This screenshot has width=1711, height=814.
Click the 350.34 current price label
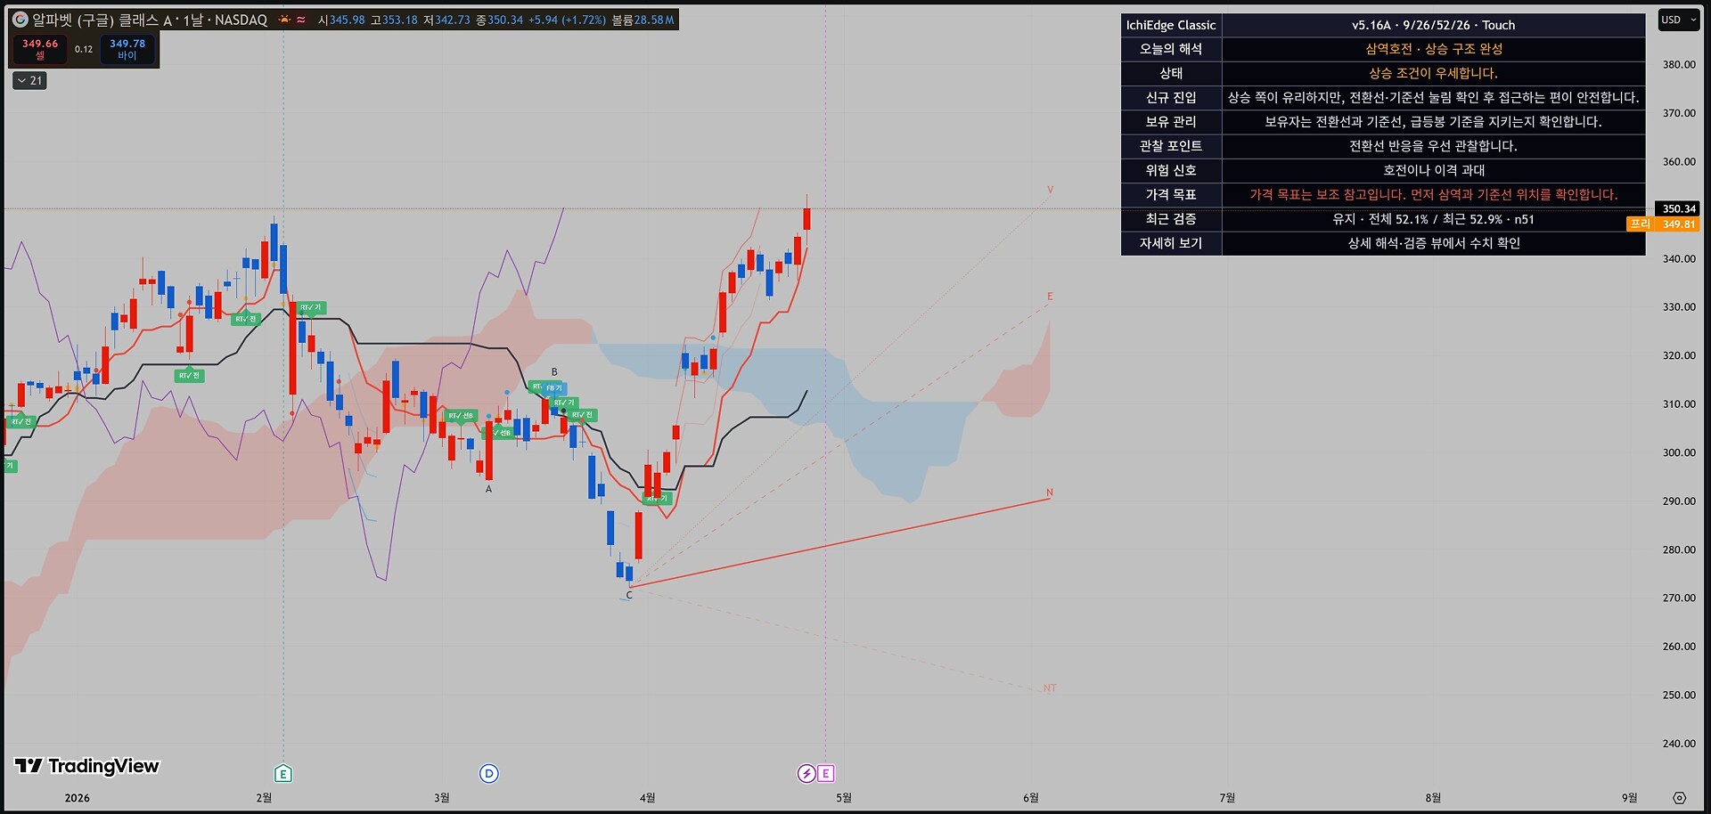(1678, 208)
